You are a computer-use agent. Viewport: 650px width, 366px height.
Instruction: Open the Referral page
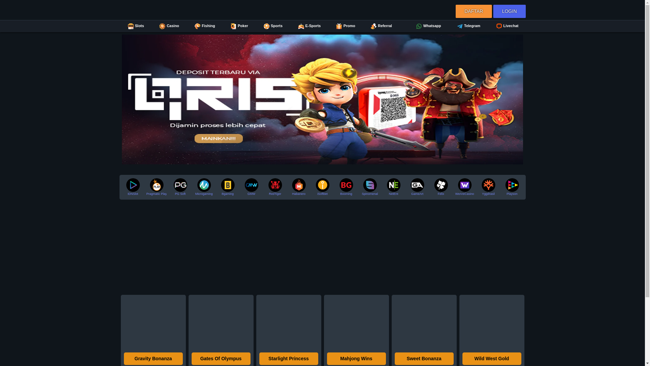(x=381, y=26)
